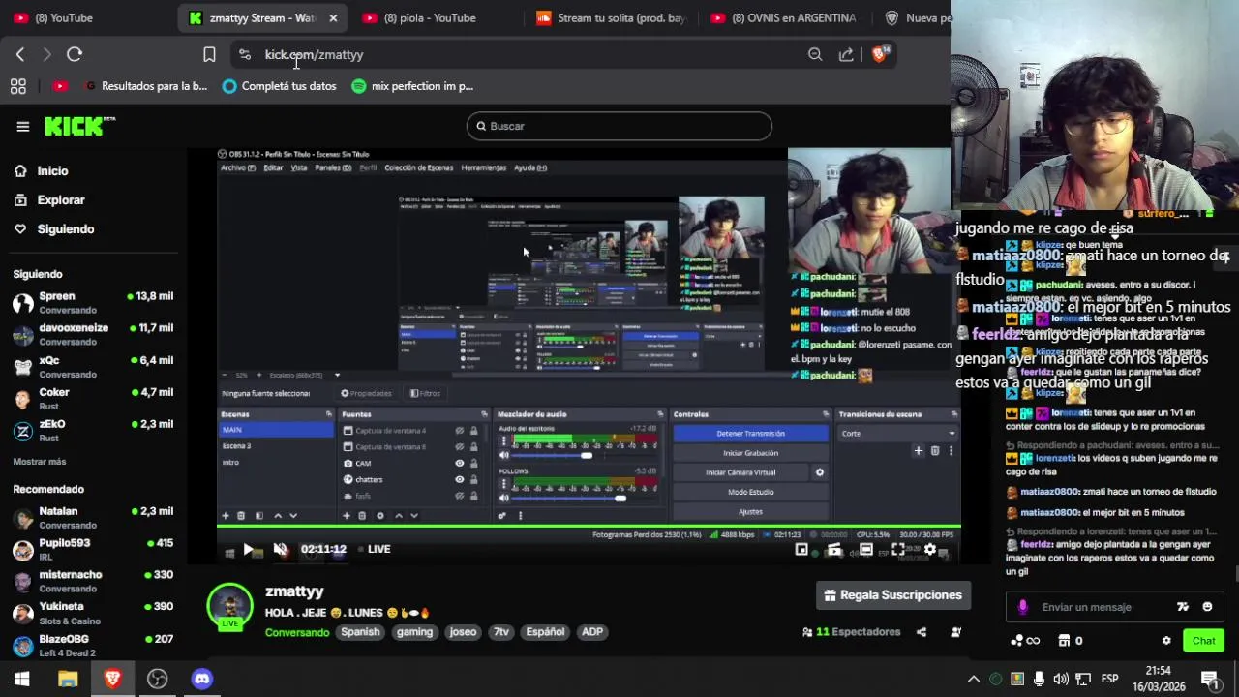The width and height of the screenshot is (1239, 697).
Task: Click the ADP tag
Action: (592, 632)
